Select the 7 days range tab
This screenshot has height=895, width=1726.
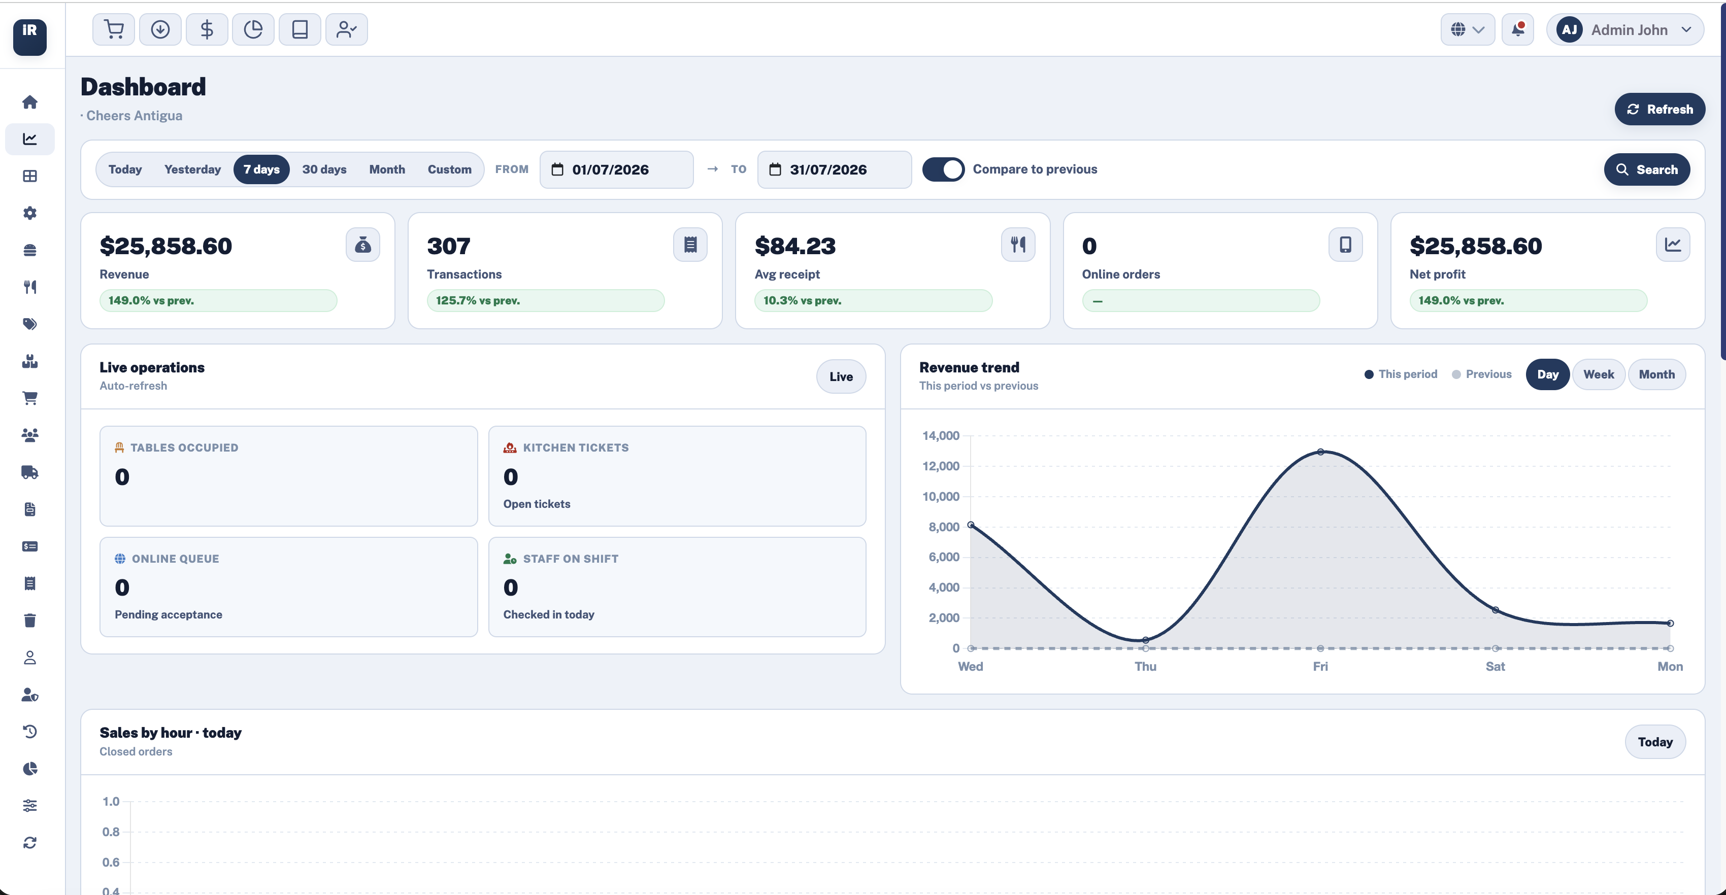tap(261, 169)
